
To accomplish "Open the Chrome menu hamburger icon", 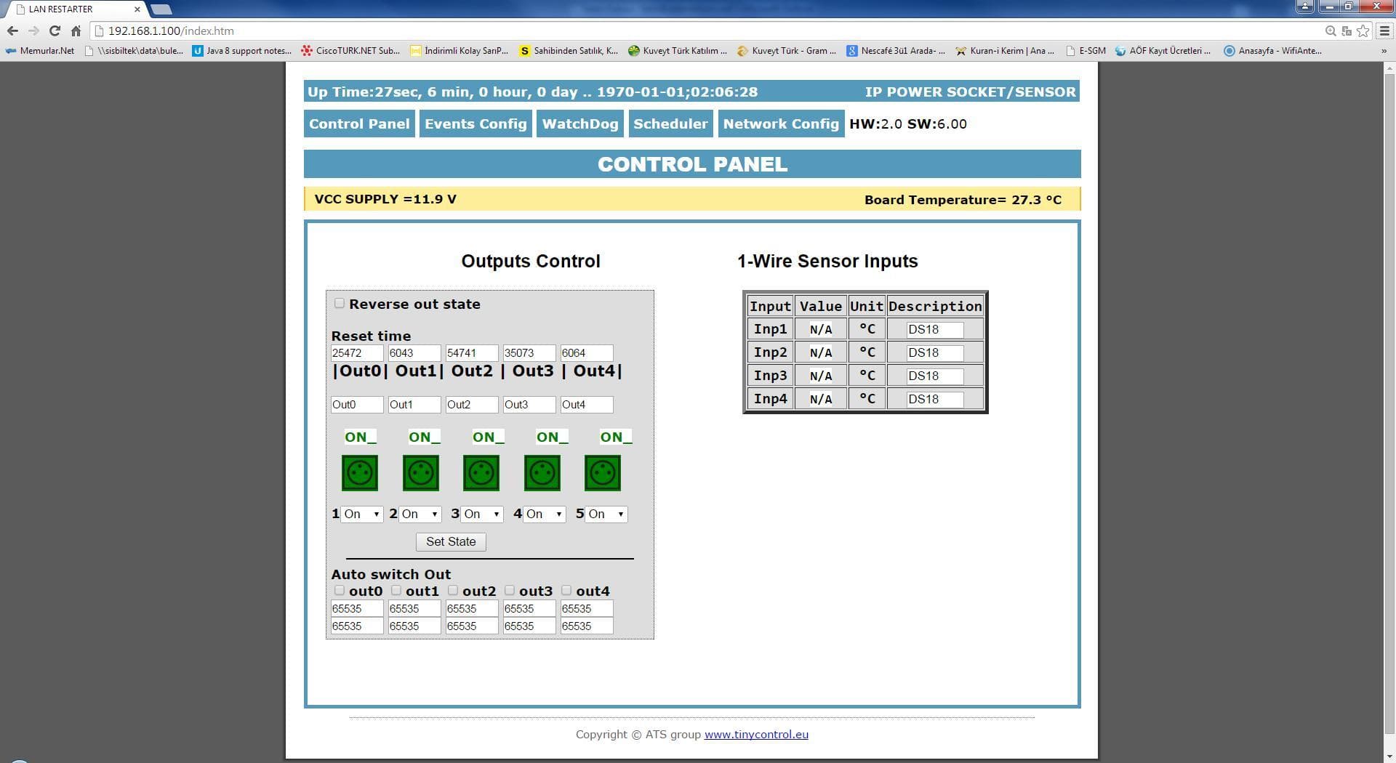I will [1384, 31].
